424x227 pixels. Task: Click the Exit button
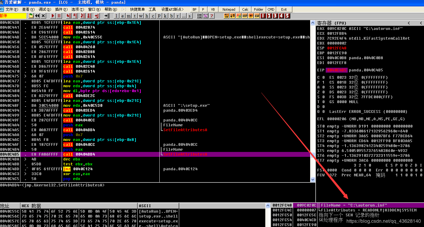point(284,9)
